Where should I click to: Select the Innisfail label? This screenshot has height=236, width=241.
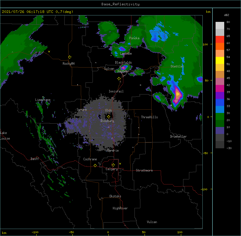(x=116, y=91)
